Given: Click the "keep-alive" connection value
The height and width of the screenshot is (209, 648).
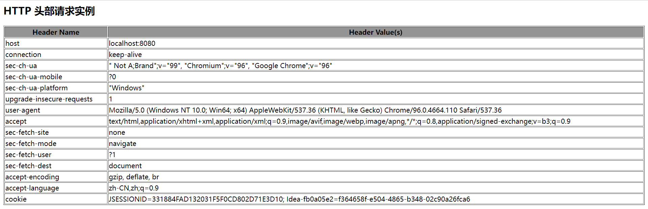Looking at the screenshot, I should (x=125, y=55).
